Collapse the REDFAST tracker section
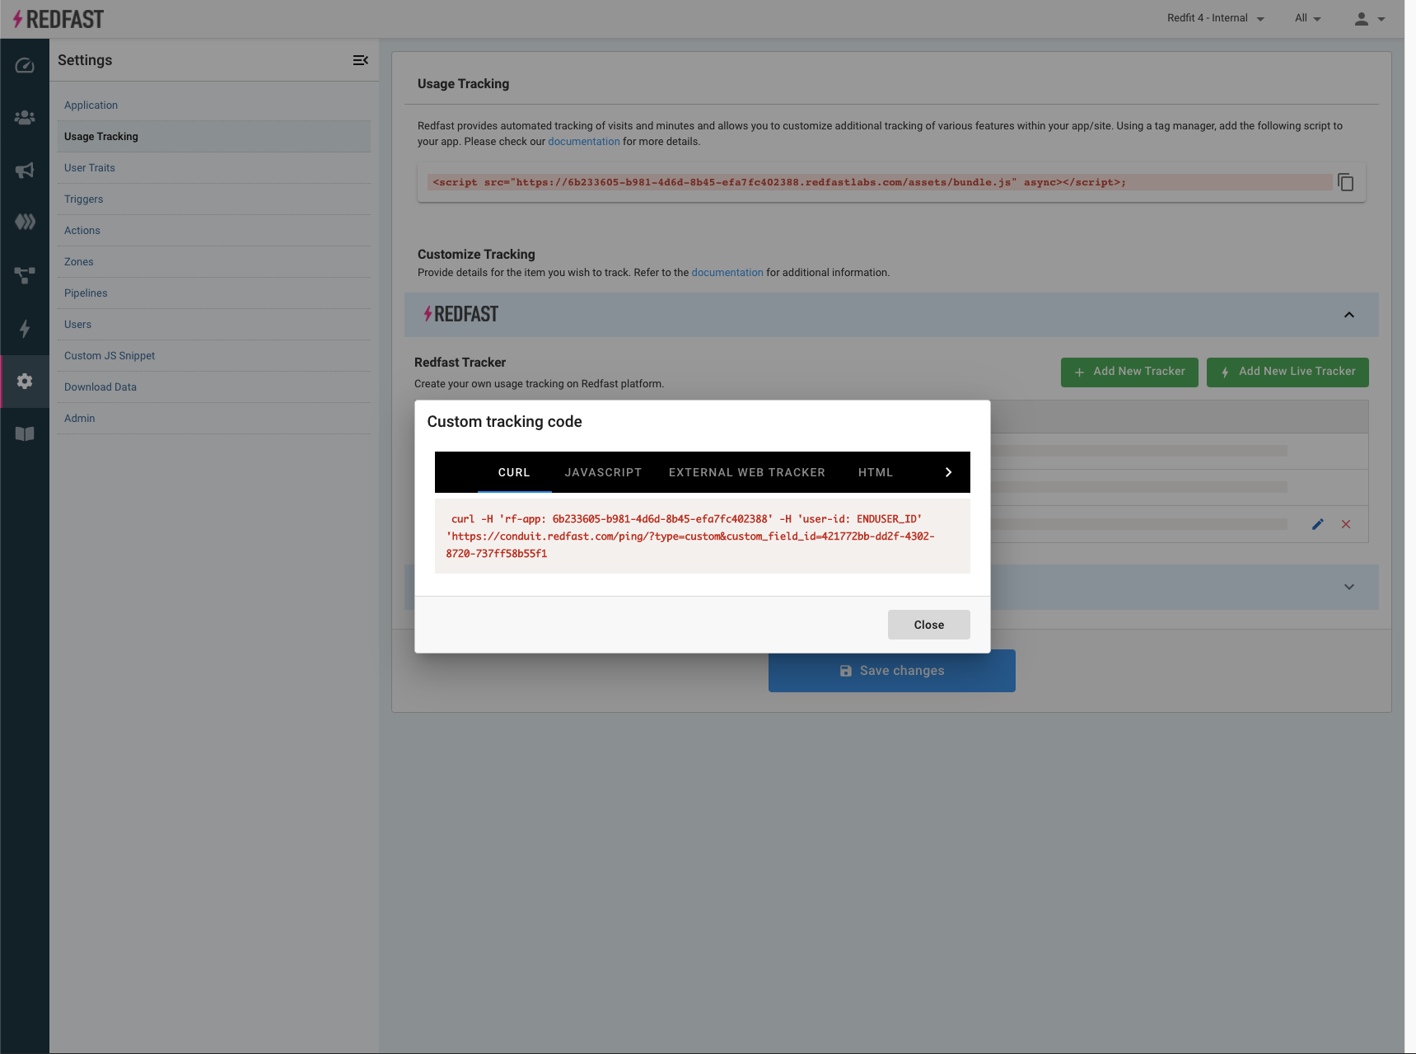1416x1054 pixels. [x=1348, y=315]
